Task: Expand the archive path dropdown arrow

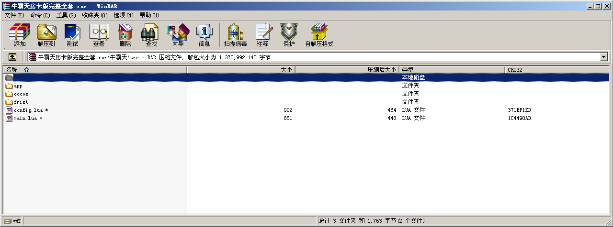Action: pyautogui.click(x=603, y=57)
